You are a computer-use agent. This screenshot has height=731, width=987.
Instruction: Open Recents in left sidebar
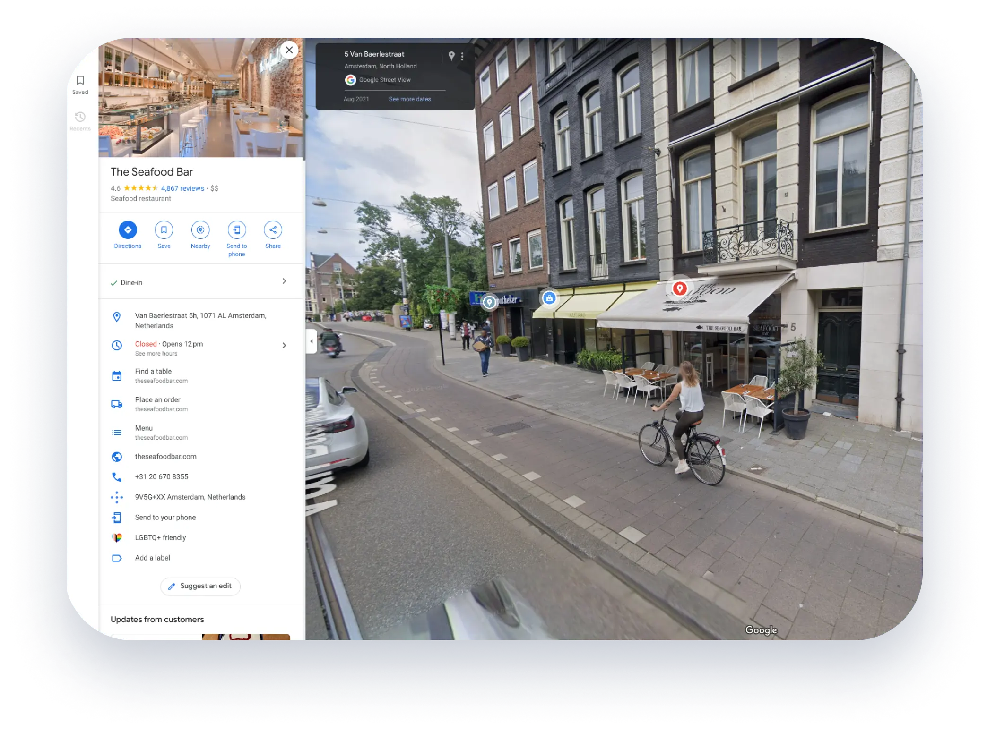pos(80,121)
